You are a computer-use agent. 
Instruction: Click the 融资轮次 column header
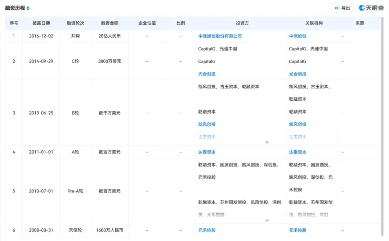point(75,23)
